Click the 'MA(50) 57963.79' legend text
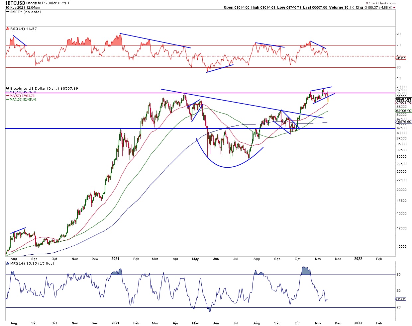Viewport: 412px width, 326px height. [22, 96]
